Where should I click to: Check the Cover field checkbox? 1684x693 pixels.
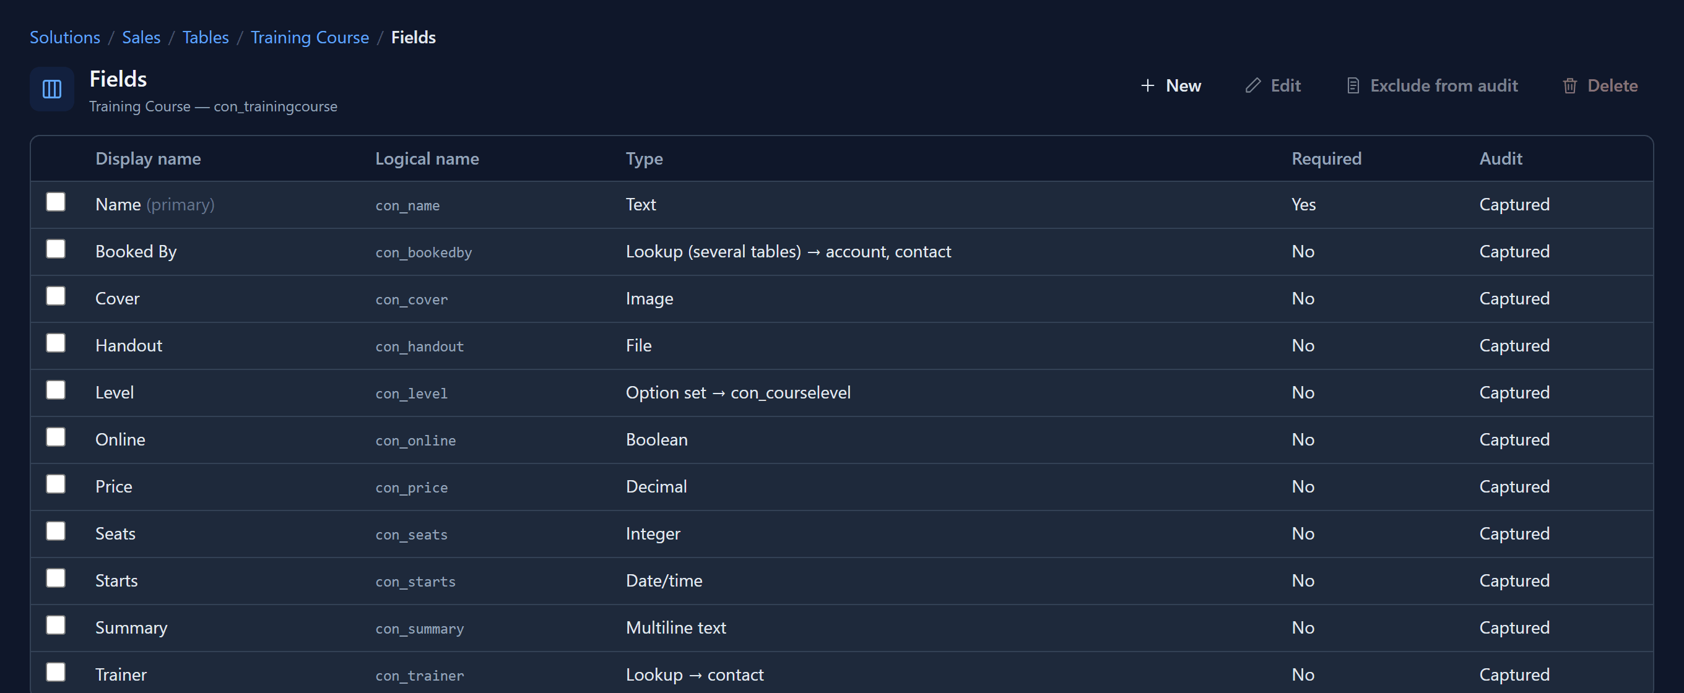pos(56,296)
